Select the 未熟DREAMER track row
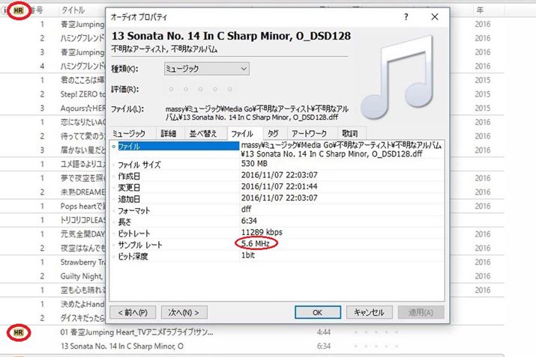 coord(82,192)
